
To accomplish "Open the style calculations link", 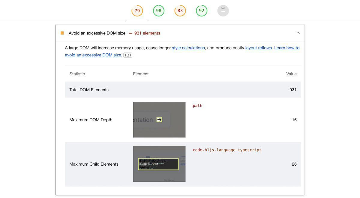I will 188,48.
